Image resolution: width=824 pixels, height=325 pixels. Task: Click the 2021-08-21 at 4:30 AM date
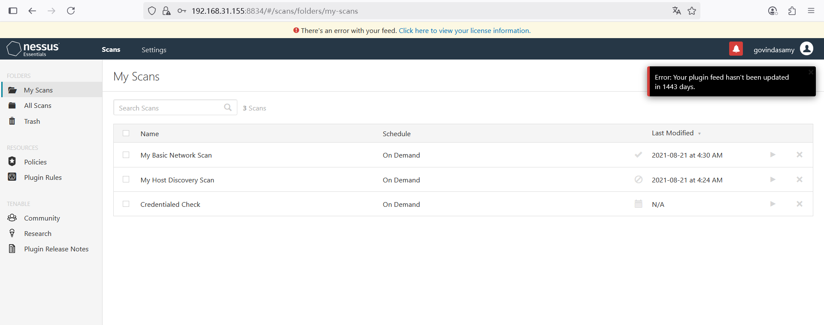(x=687, y=155)
